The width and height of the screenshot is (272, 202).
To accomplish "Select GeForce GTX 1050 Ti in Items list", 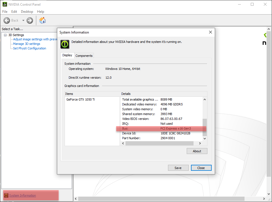I will (81, 99).
